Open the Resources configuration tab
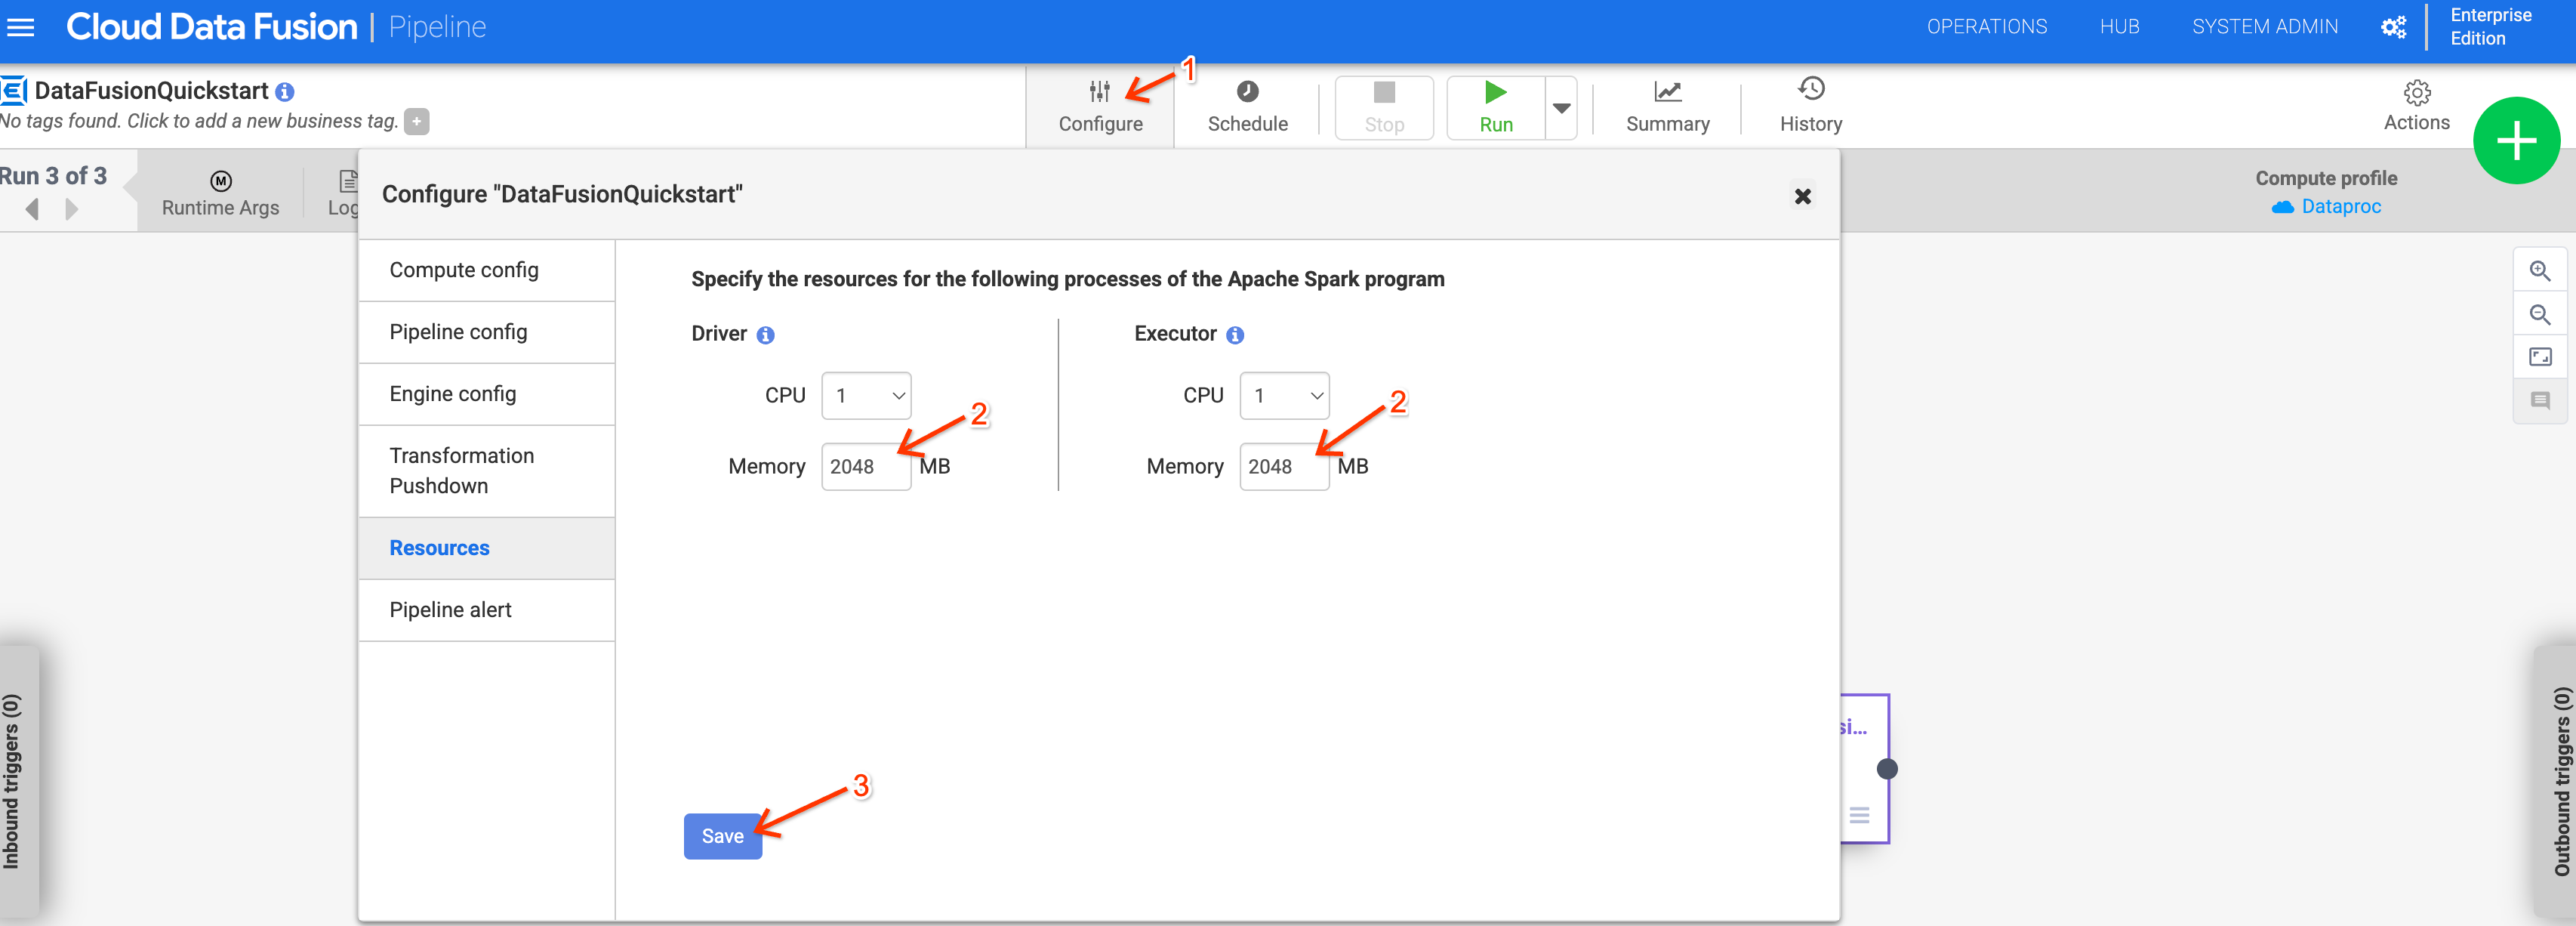 (x=439, y=548)
